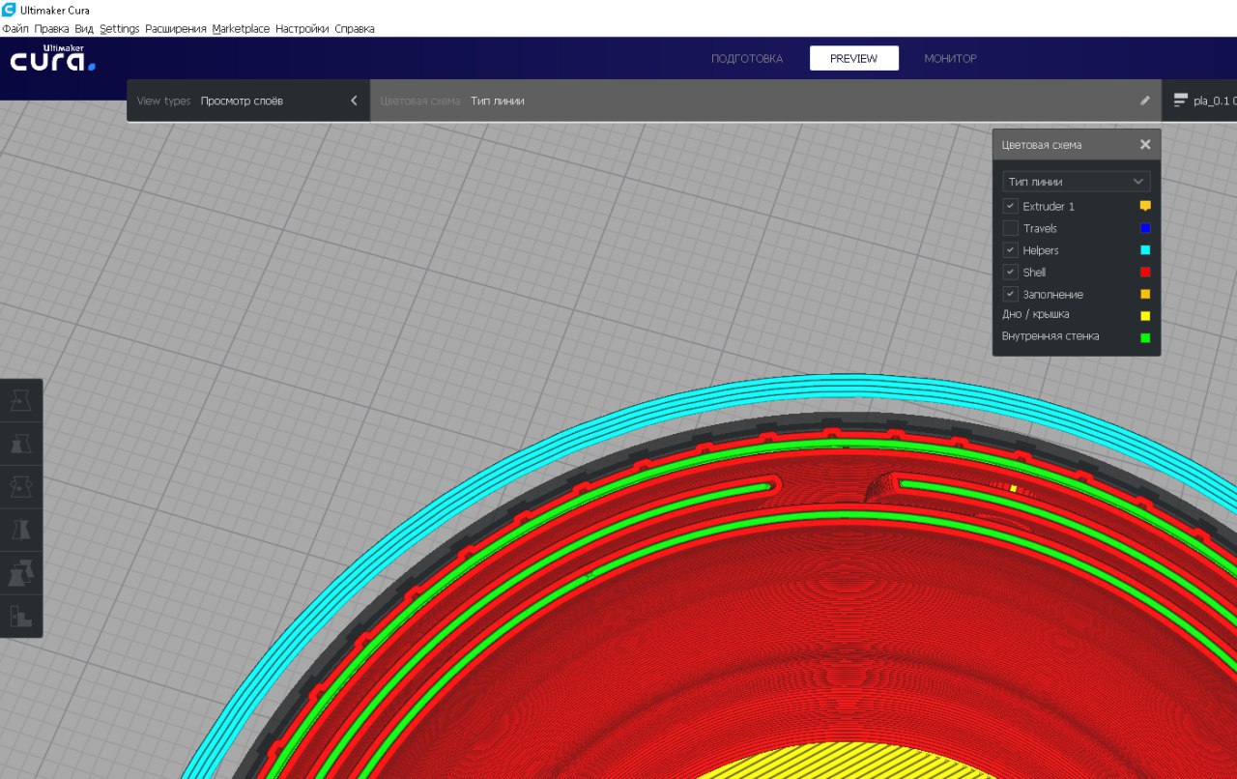Click the yellow Extruder 1 color swatch
Screen dimensions: 1237x779
tap(1145, 206)
